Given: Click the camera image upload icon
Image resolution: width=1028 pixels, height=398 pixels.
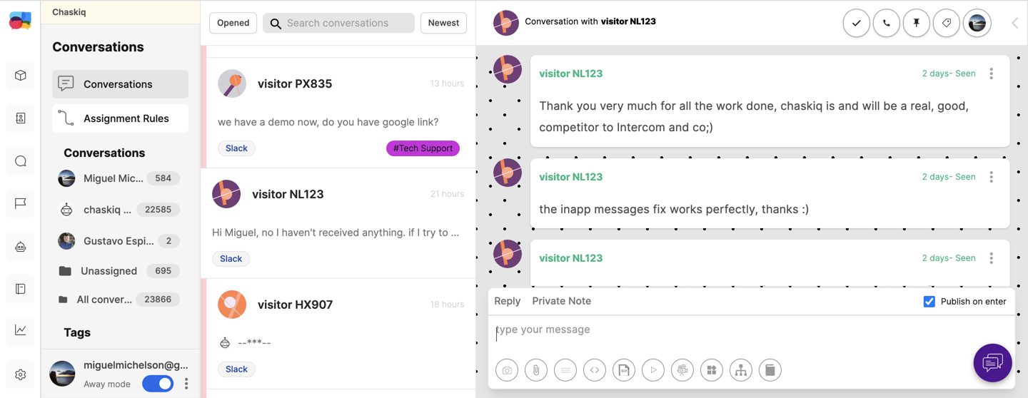Looking at the screenshot, I should point(507,370).
